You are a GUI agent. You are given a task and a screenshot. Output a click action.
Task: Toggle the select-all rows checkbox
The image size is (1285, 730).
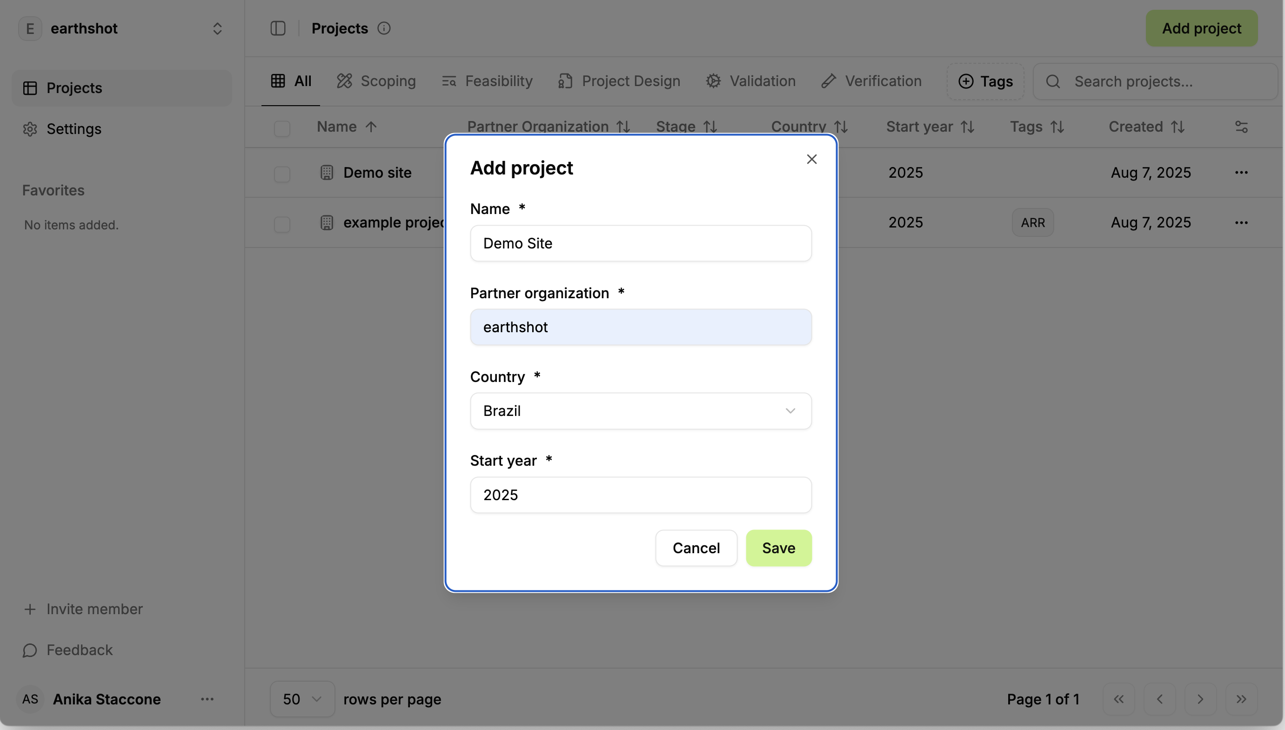pyautogui.click(x=282, y=128)
